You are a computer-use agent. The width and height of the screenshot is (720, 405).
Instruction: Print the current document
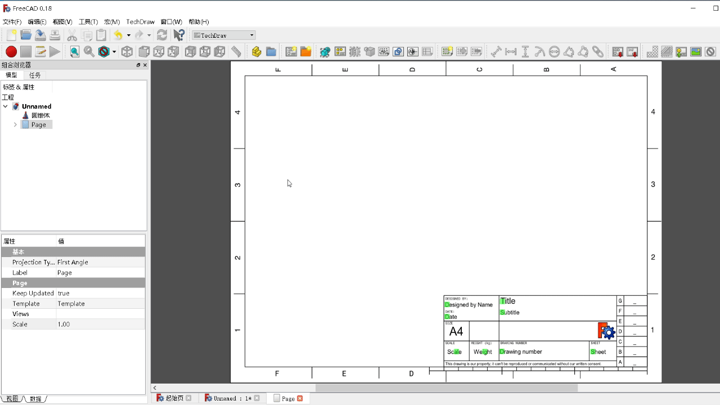[x=55, y=35]
